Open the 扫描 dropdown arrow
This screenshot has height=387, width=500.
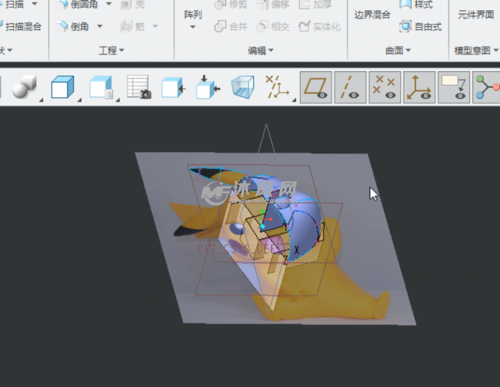click(34, 4)
